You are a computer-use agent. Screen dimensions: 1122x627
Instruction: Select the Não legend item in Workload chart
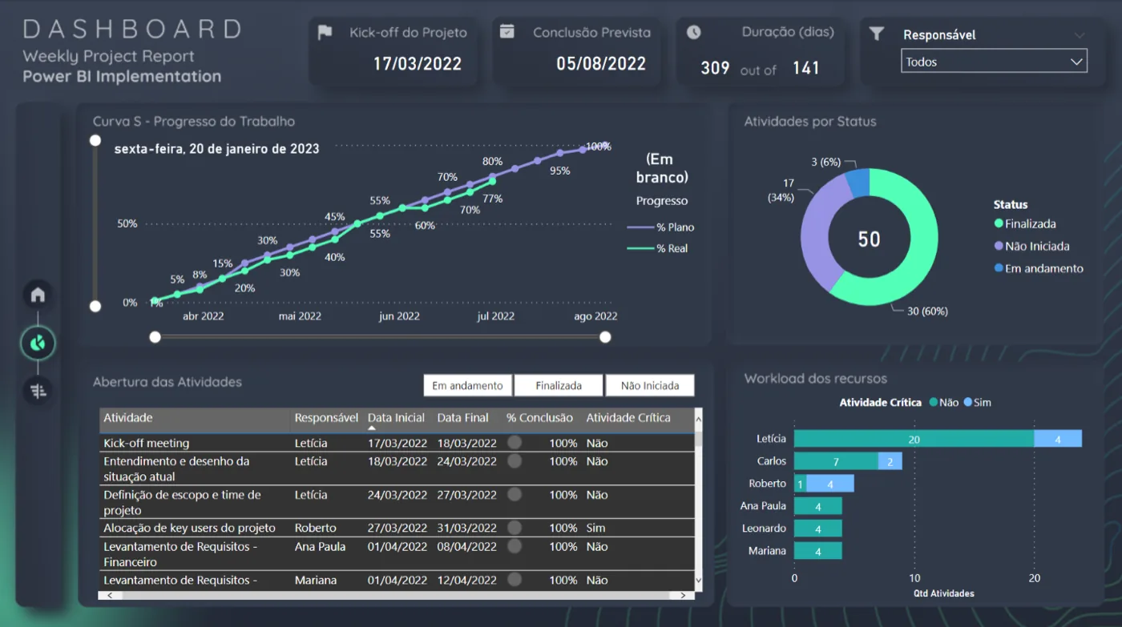pyautogui.click(x=944, y=403)
